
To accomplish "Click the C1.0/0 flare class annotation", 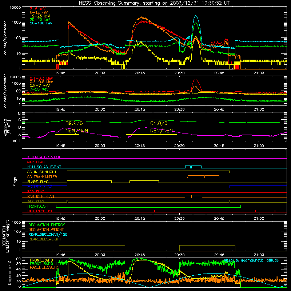I will pyautogui.click(x=159, y=123).
